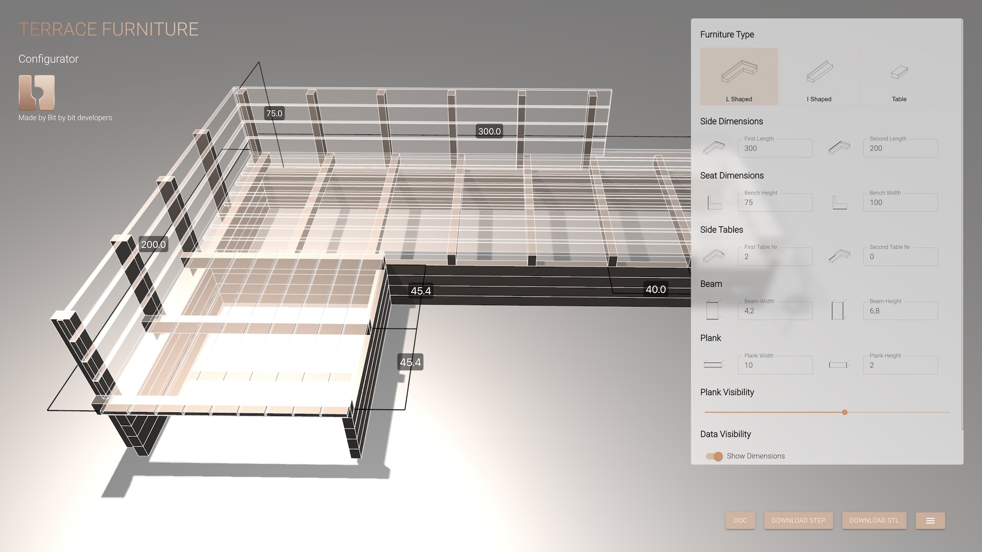Image resolution: width=982 pixels, height=552 pixels.
Task: Click the Bit by bit developers logo
Action: click(37, 93)
